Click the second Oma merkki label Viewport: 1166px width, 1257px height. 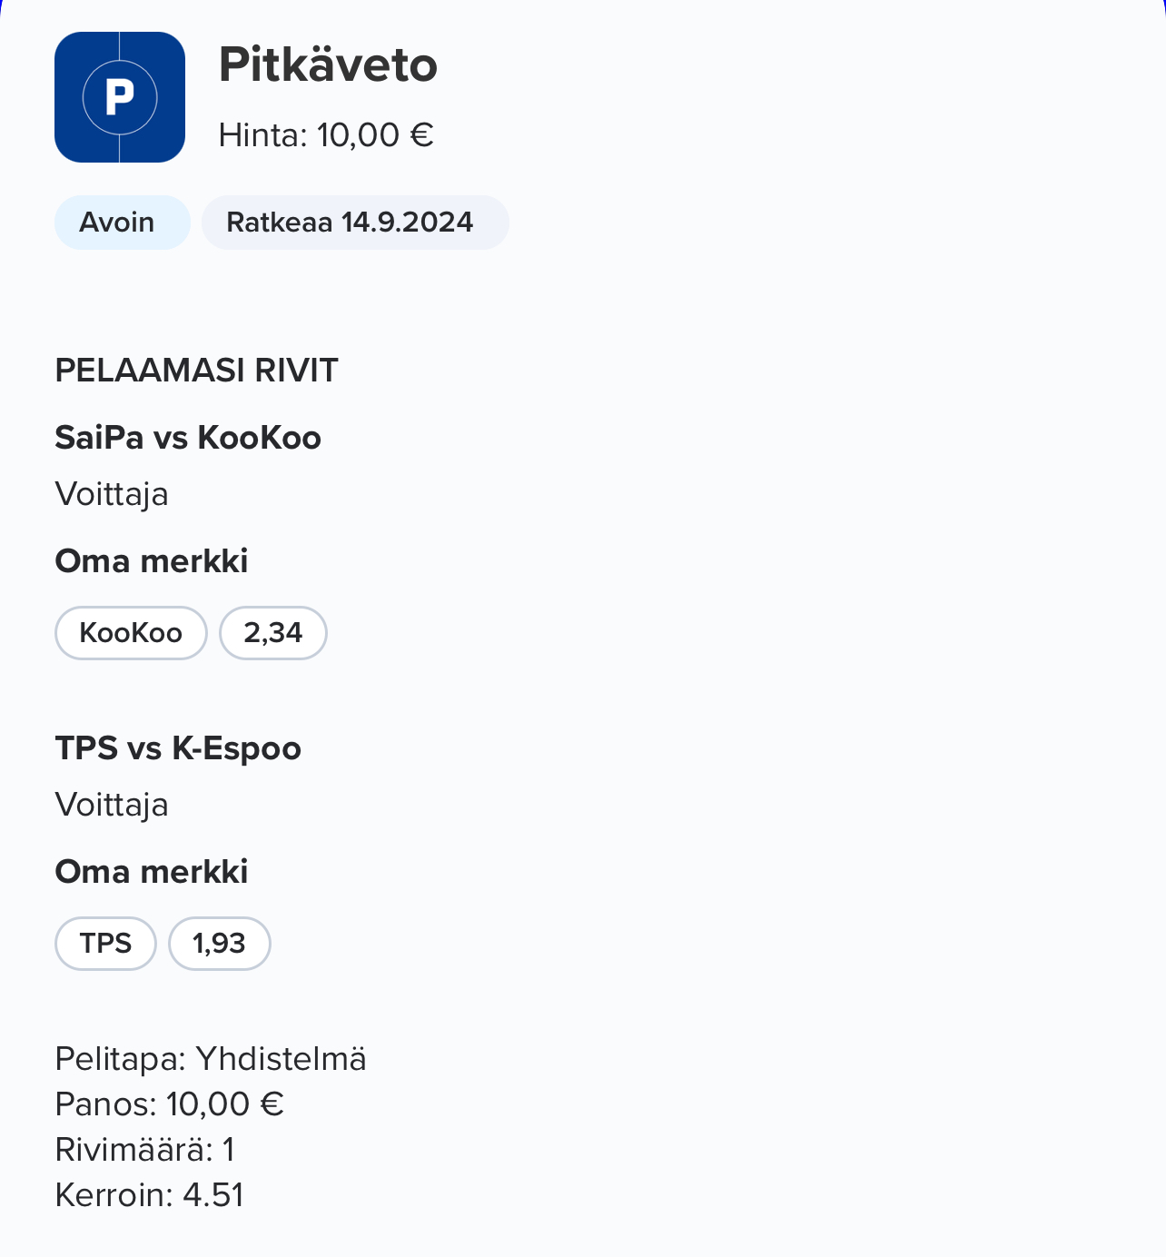click(152, 872)
